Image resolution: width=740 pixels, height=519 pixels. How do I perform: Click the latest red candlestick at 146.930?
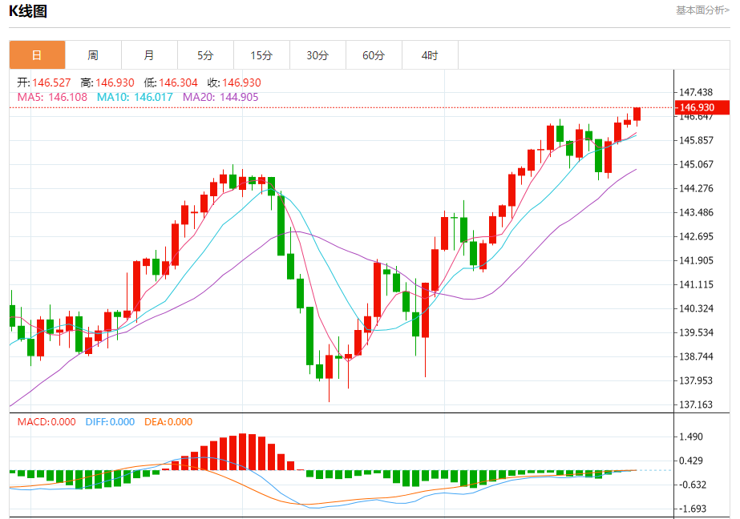coord(637,115)
